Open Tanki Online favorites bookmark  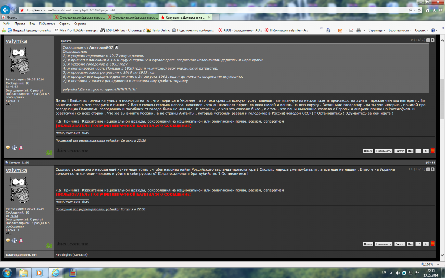158,30
